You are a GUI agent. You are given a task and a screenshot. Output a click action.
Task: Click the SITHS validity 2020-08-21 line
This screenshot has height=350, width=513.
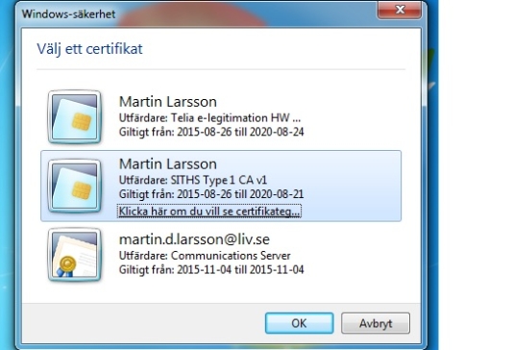(x=211, y=194)
